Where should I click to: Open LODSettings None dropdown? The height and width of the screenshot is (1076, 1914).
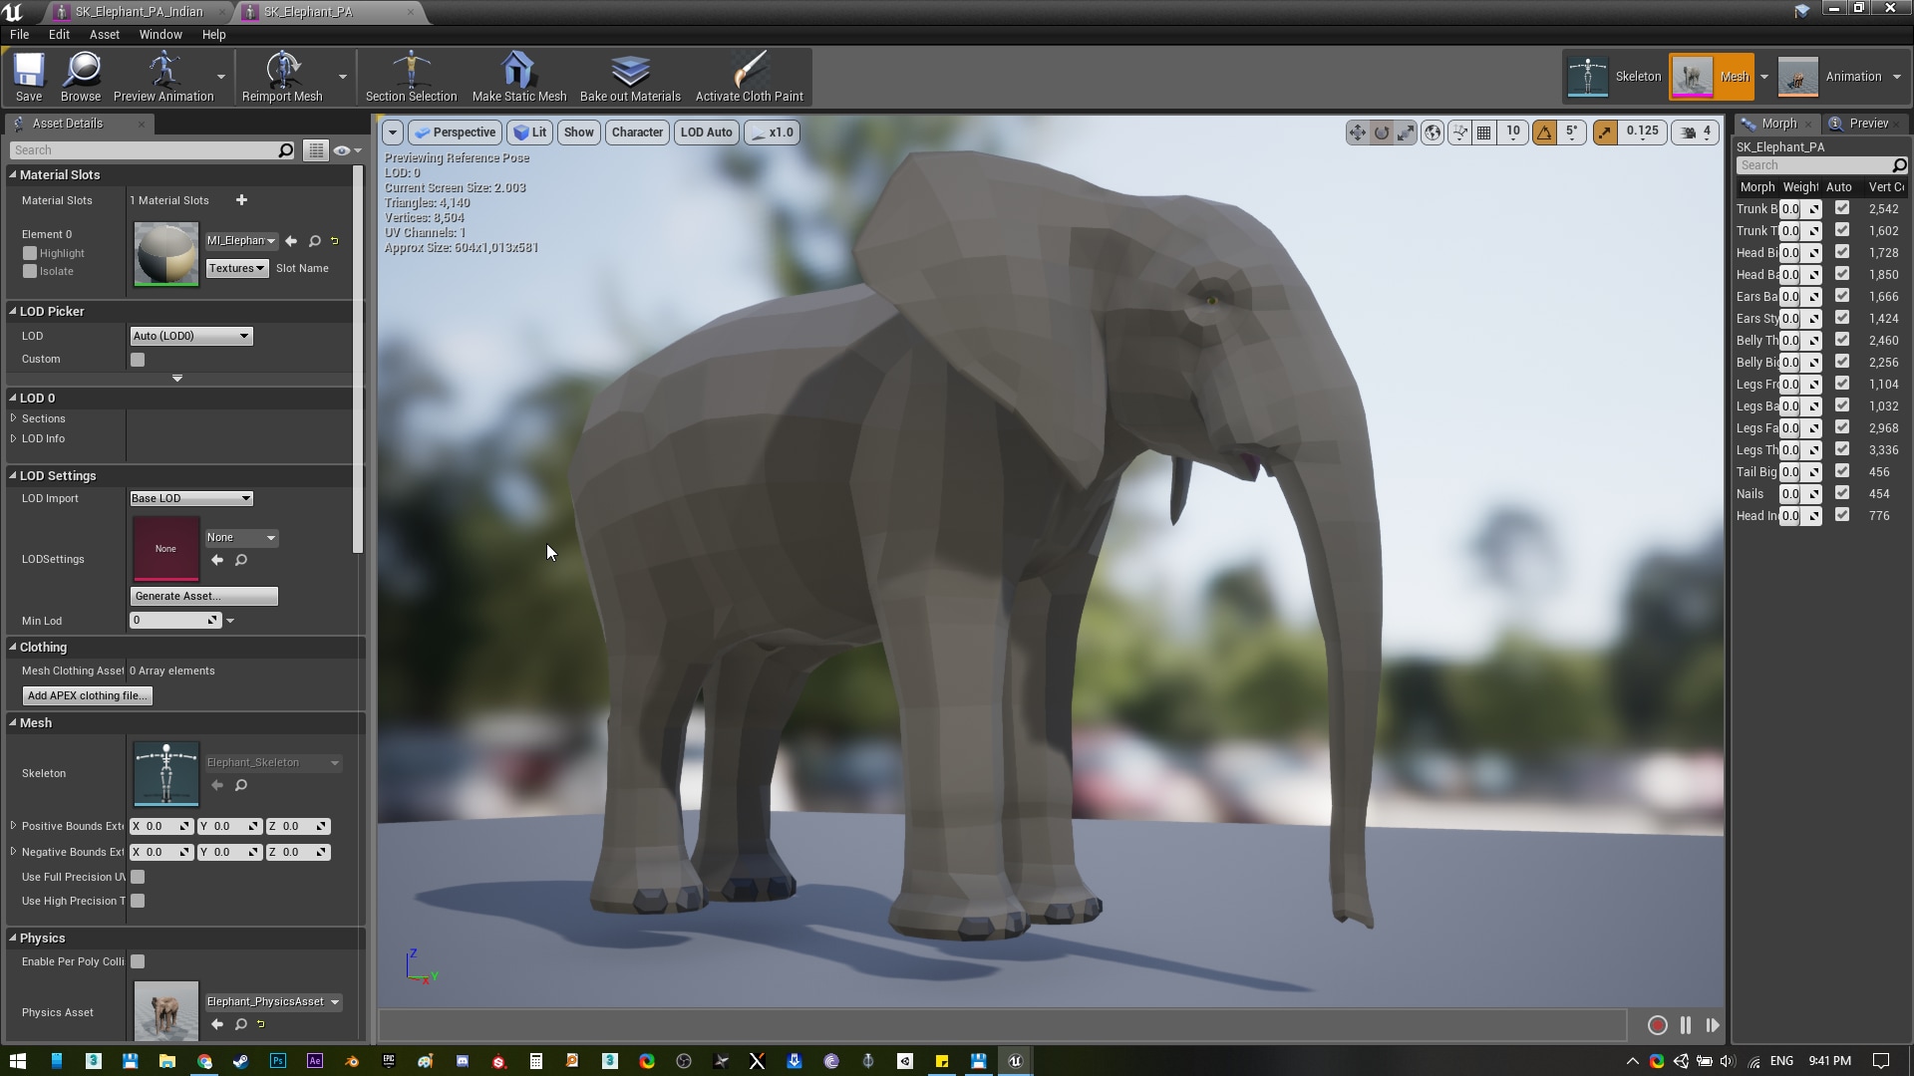pos(241,538)
